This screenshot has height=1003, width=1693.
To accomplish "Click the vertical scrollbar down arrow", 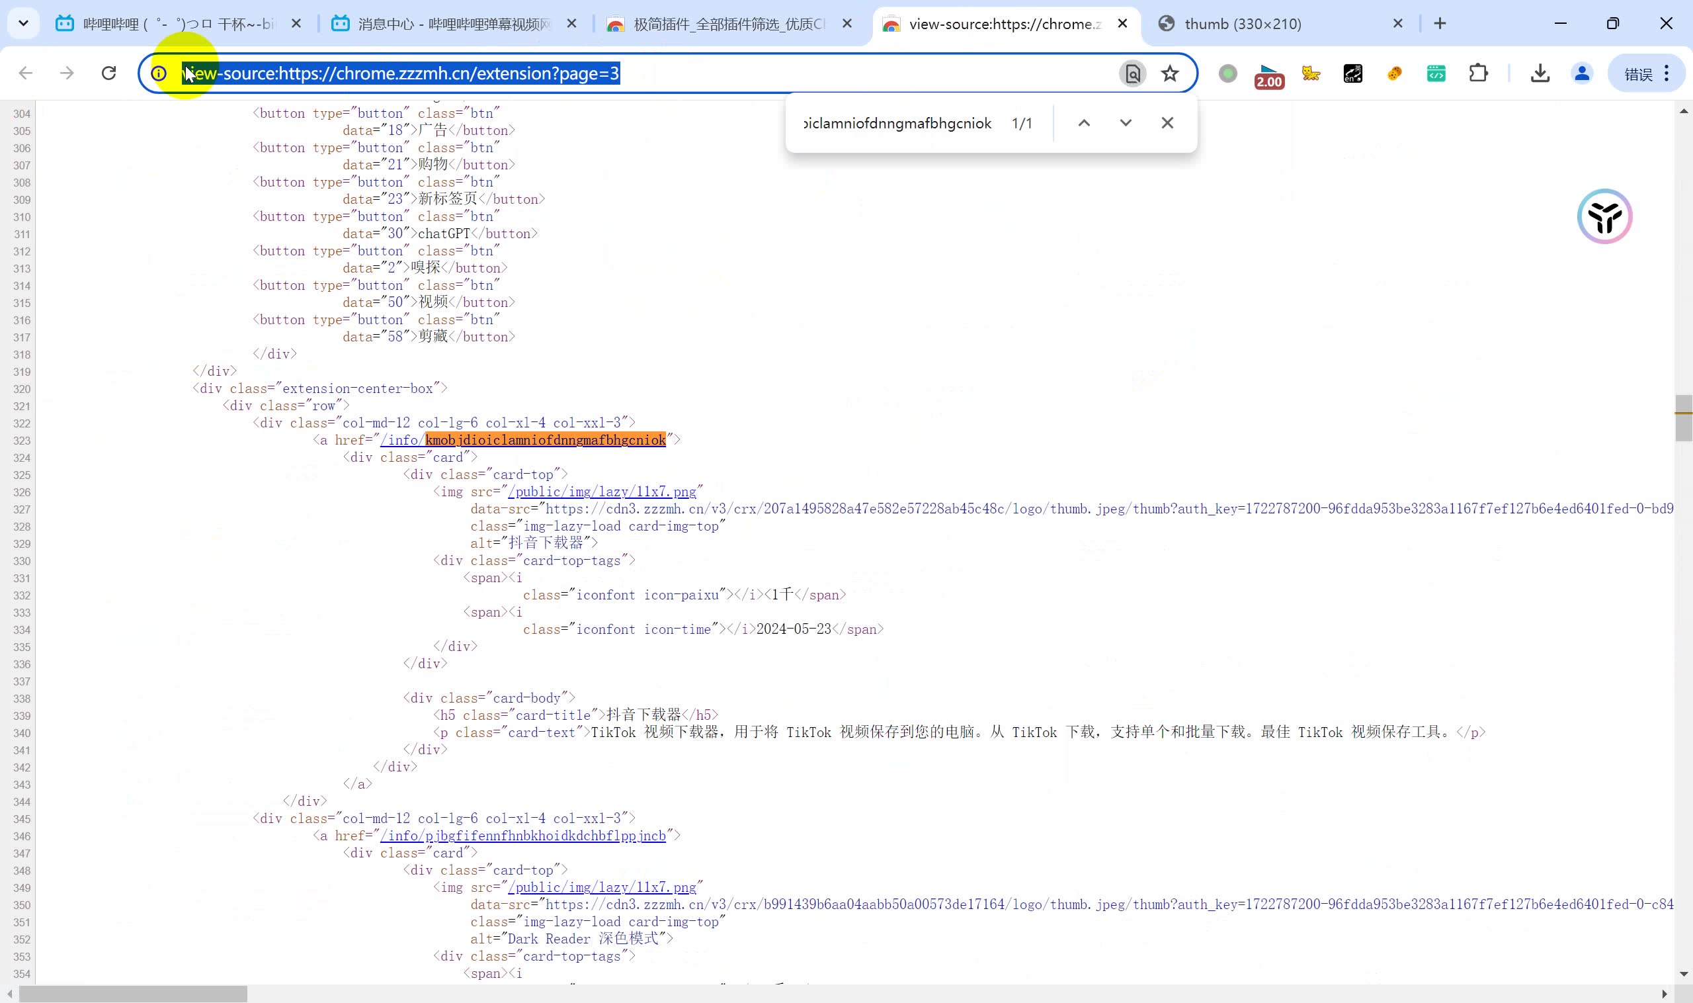I will [1683, 974].
